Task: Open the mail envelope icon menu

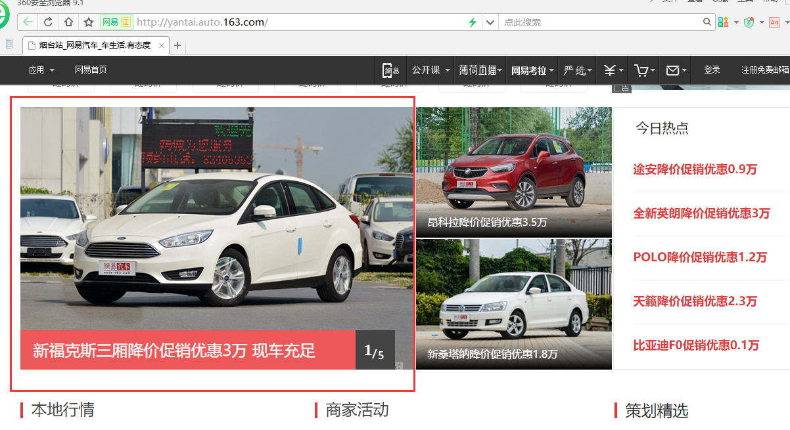Action: click(x=676, y=70)
